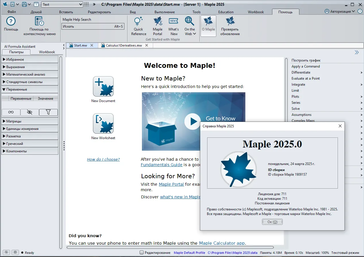The height and width of the screenshot is (257, 364).
Task: Expand the Избранное palette
Action: [x=30, y=60]
